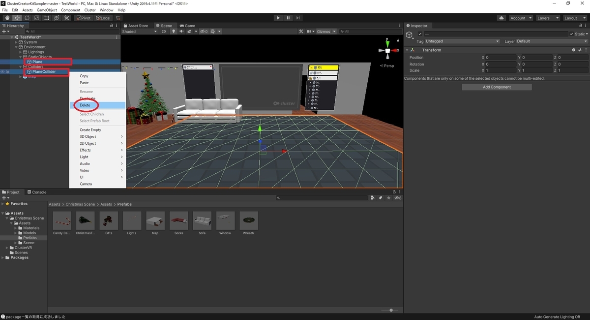The image size is (590, 320).
Task: Select the Rotate tool in toolbar
Action: click(x=27, y=18)
